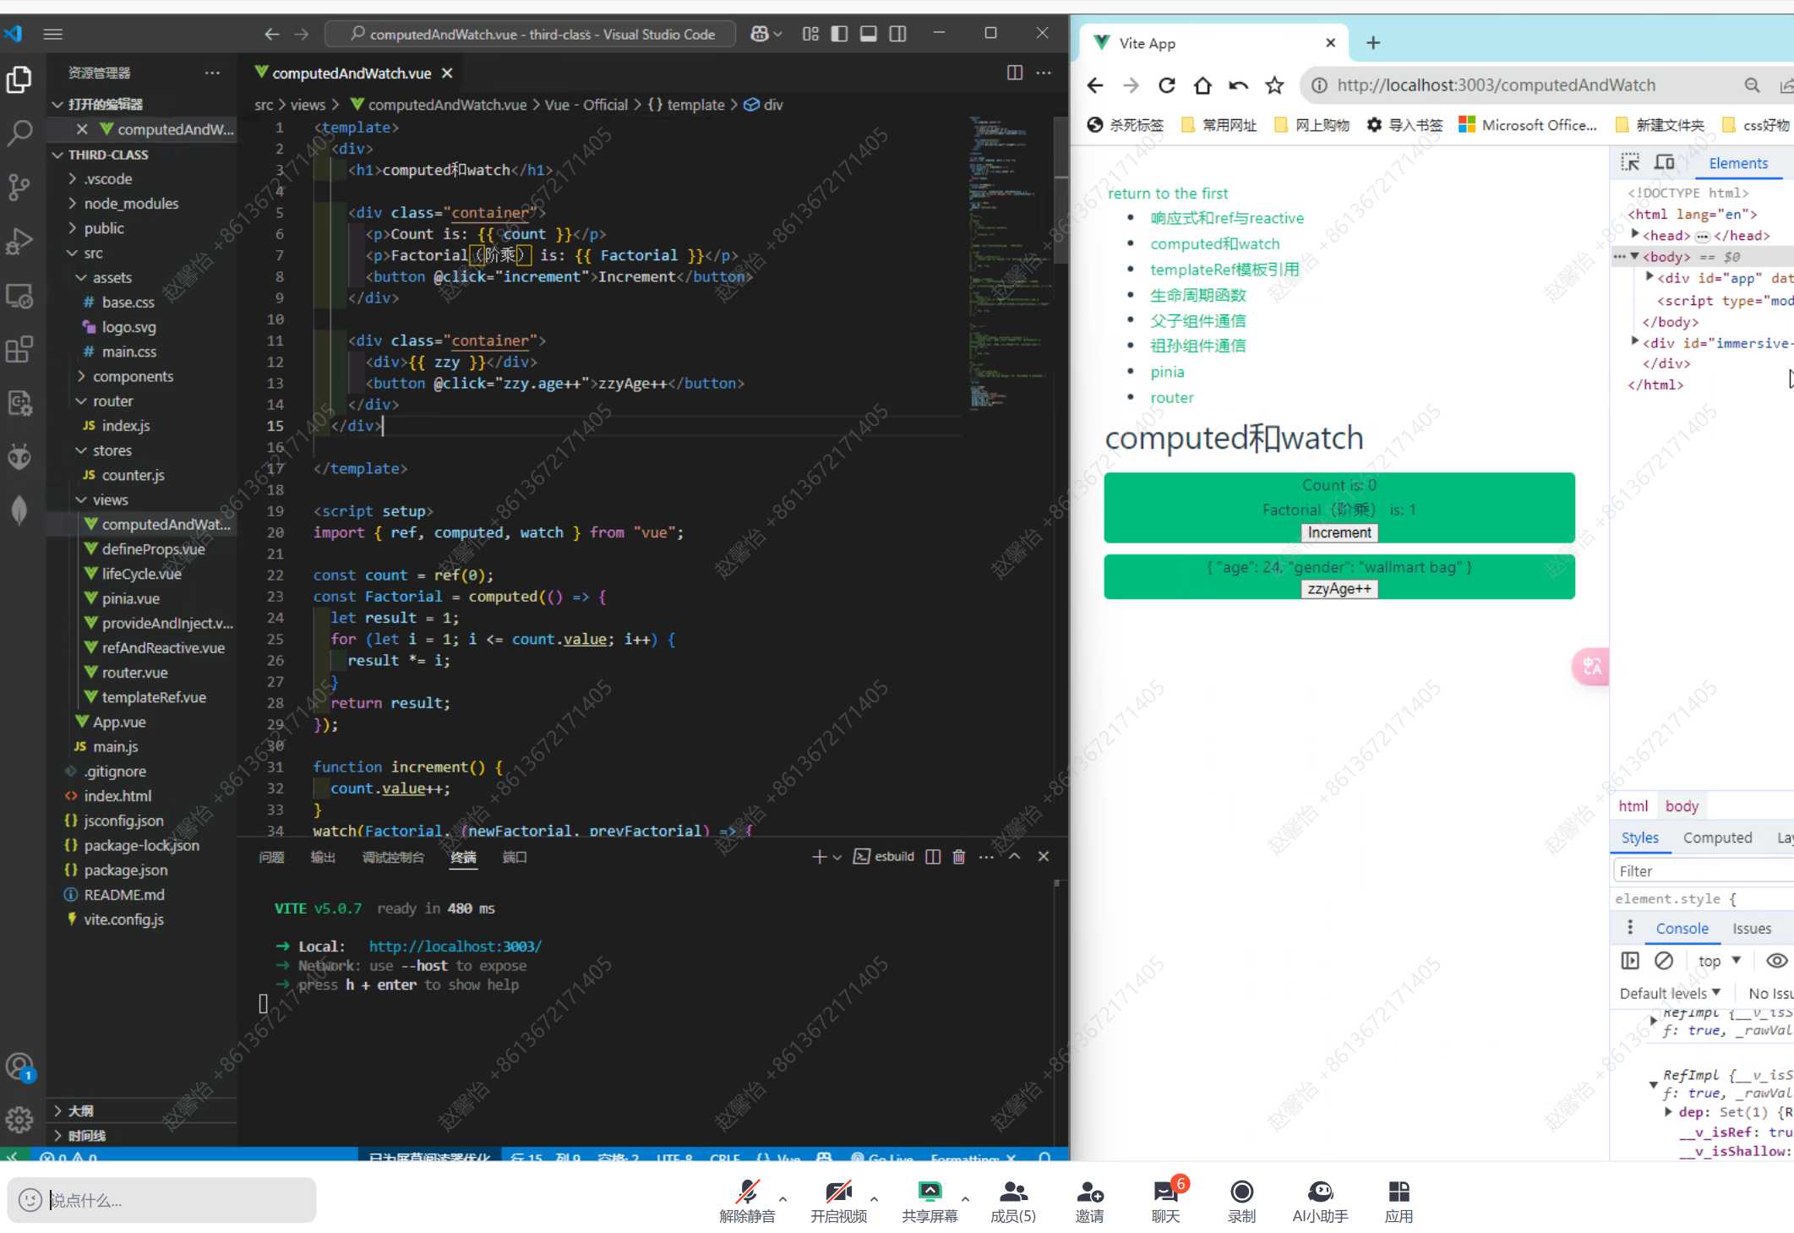Viewport: 1794px width, 1233px height.
Task: Expand the node_modules folder
Action: [x=131, y=204]
